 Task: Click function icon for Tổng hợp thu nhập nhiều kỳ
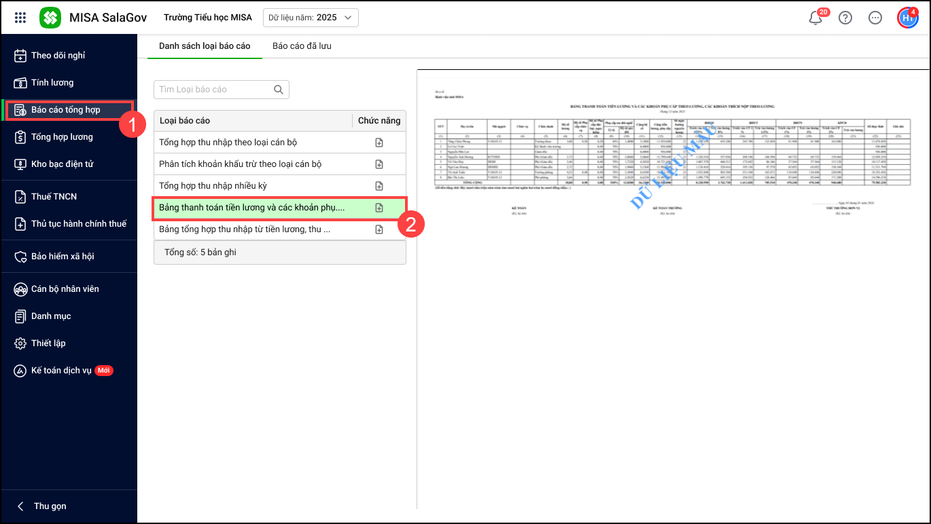pos(379,186)
